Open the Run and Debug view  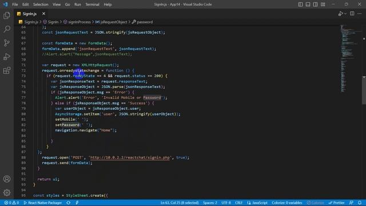(7, 57)
